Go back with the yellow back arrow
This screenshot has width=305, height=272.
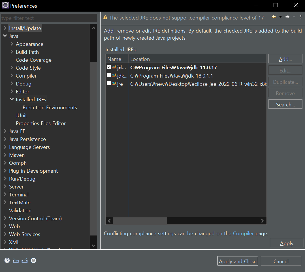[274, 17]
